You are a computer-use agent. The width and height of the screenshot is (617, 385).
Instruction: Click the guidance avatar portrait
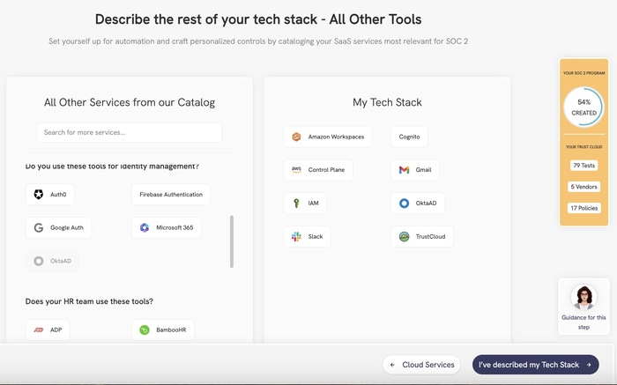pos(584,297)
